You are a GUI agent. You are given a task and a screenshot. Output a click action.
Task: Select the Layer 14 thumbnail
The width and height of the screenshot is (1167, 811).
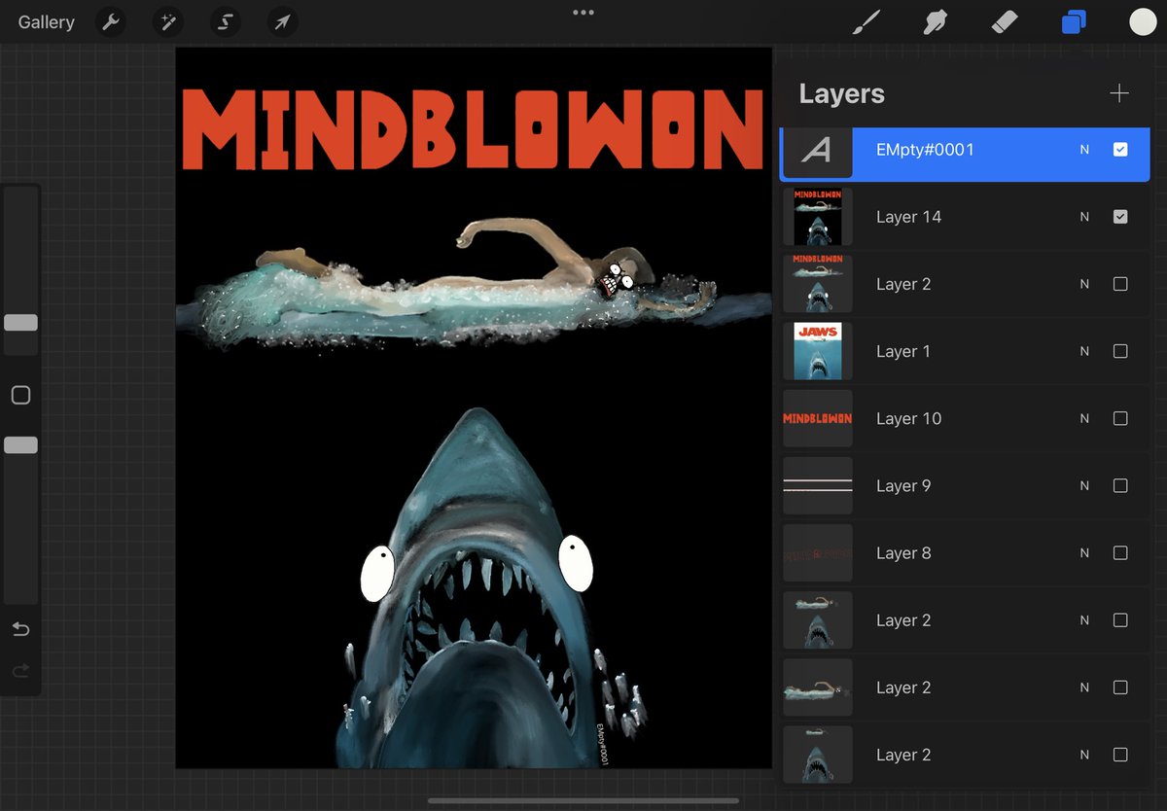coord(818,217)
